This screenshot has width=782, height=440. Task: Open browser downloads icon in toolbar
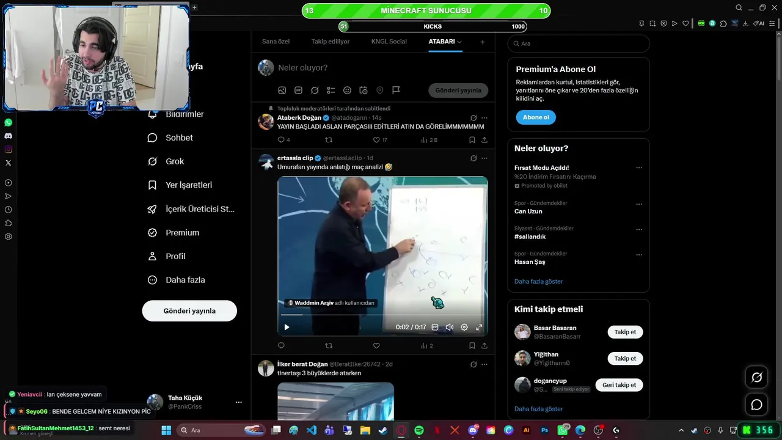click(x=745, y=23)
